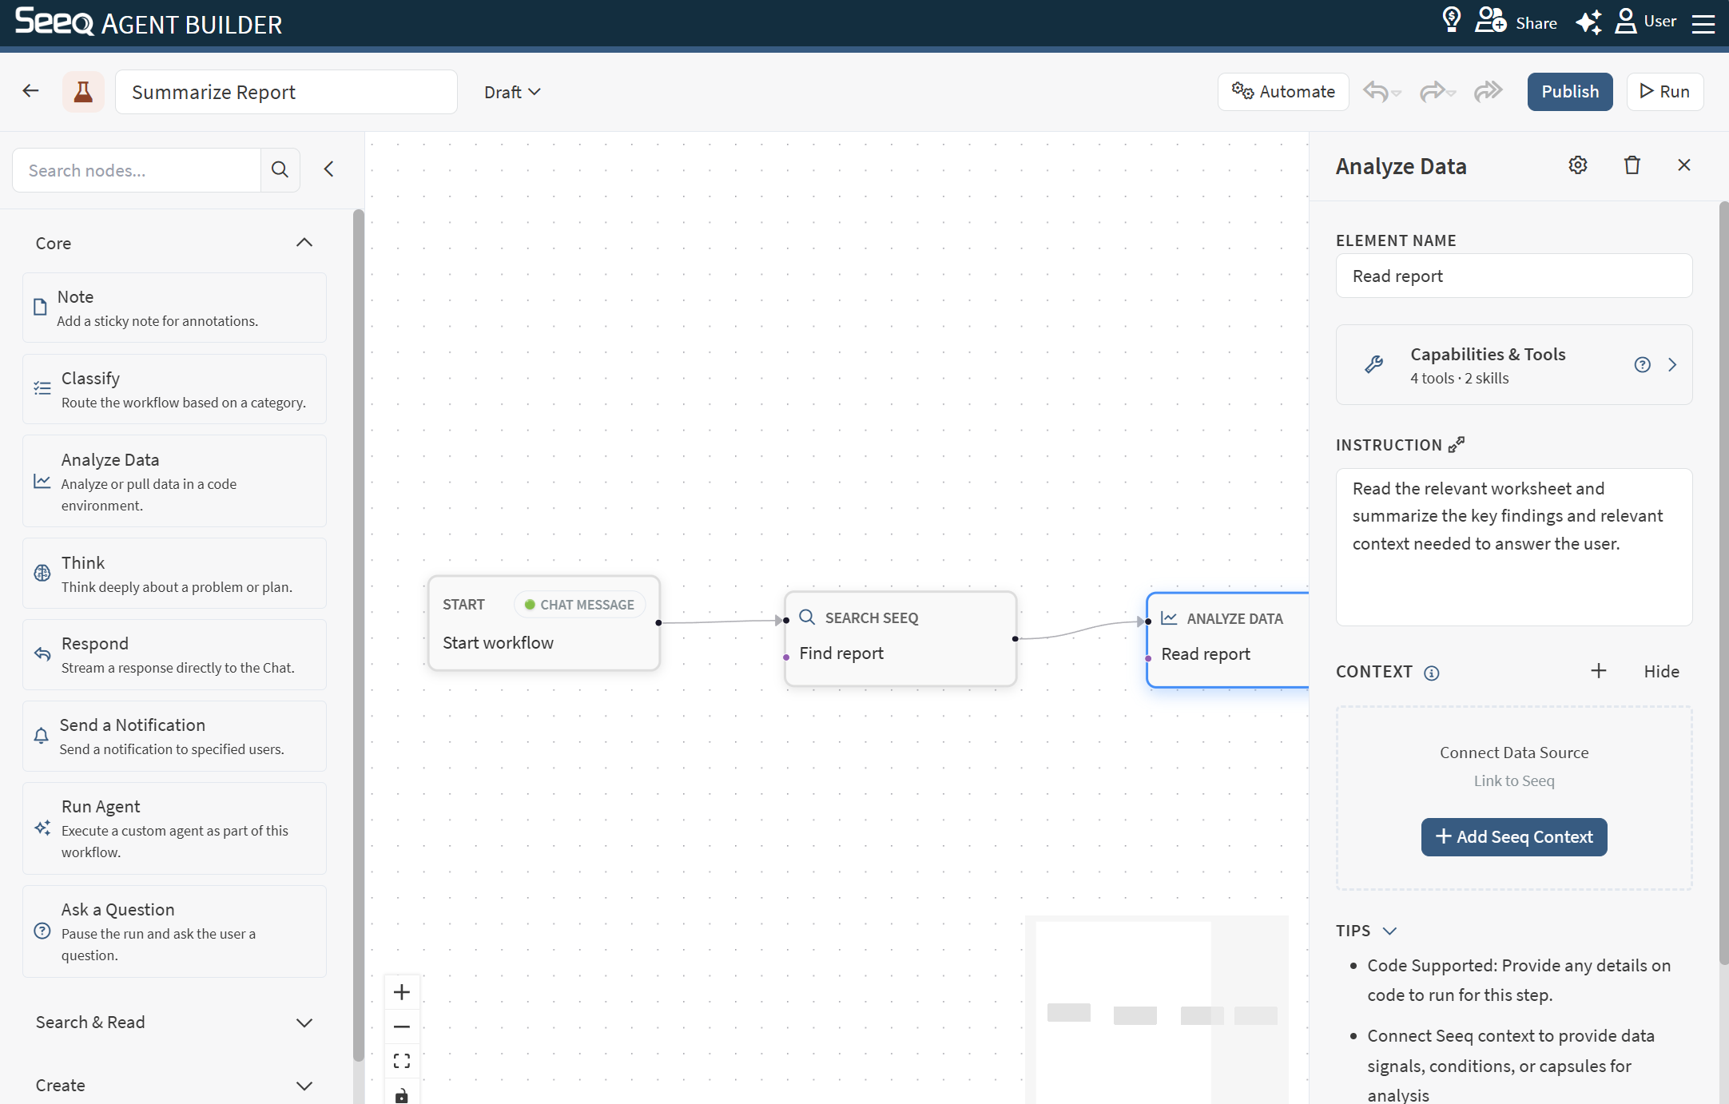Select the Start workflow node
This screenshot has height=1104, width=1729.
click(544, 623)
